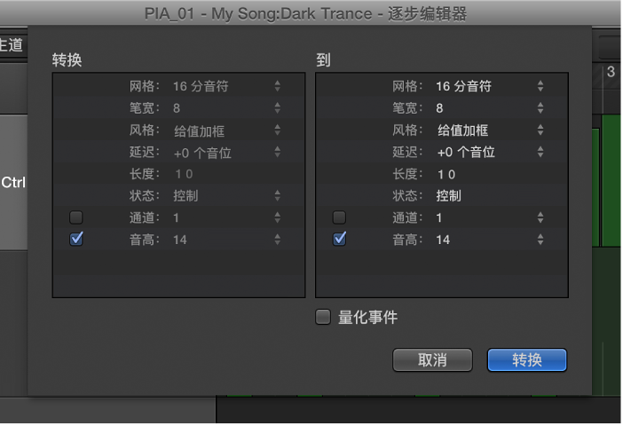
Task: Click the 转换 (Convert) button
Action: [x=526, y=359]
